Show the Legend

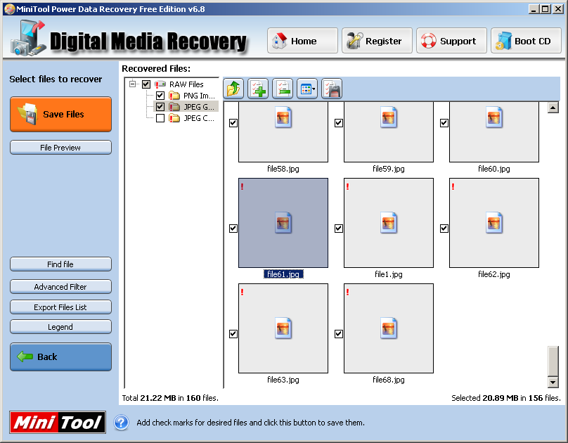point(61,327)
